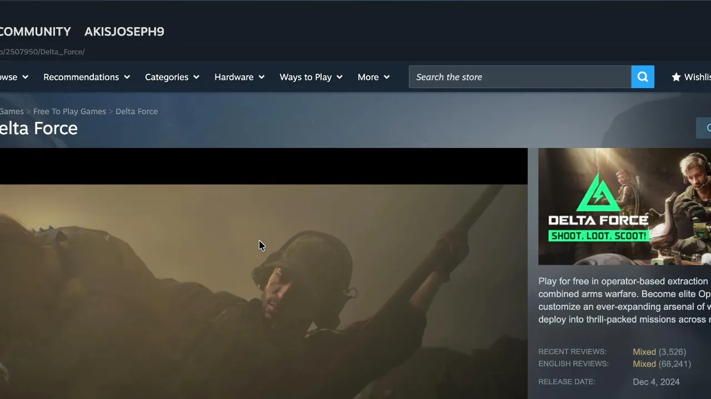Open the Delta Force header capsule image
Screen dimensions: 711x399
[x=624, y=206]
